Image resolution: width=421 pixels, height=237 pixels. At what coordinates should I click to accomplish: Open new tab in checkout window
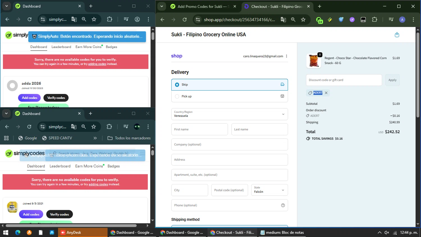[x=319, y=6]
